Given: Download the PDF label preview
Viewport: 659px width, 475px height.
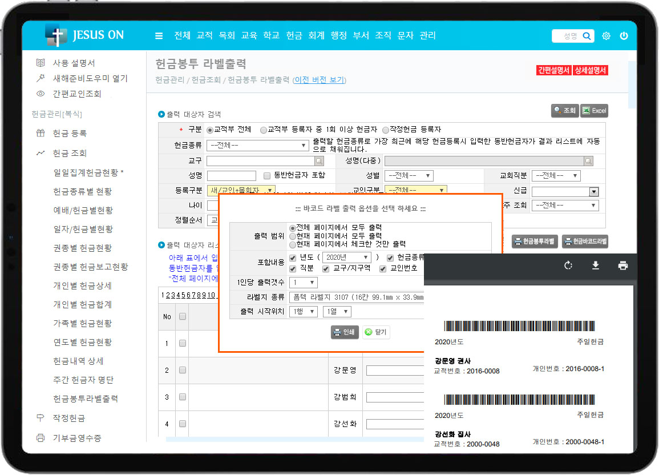Looking at the screenshot, I should (x=596, y=265).
